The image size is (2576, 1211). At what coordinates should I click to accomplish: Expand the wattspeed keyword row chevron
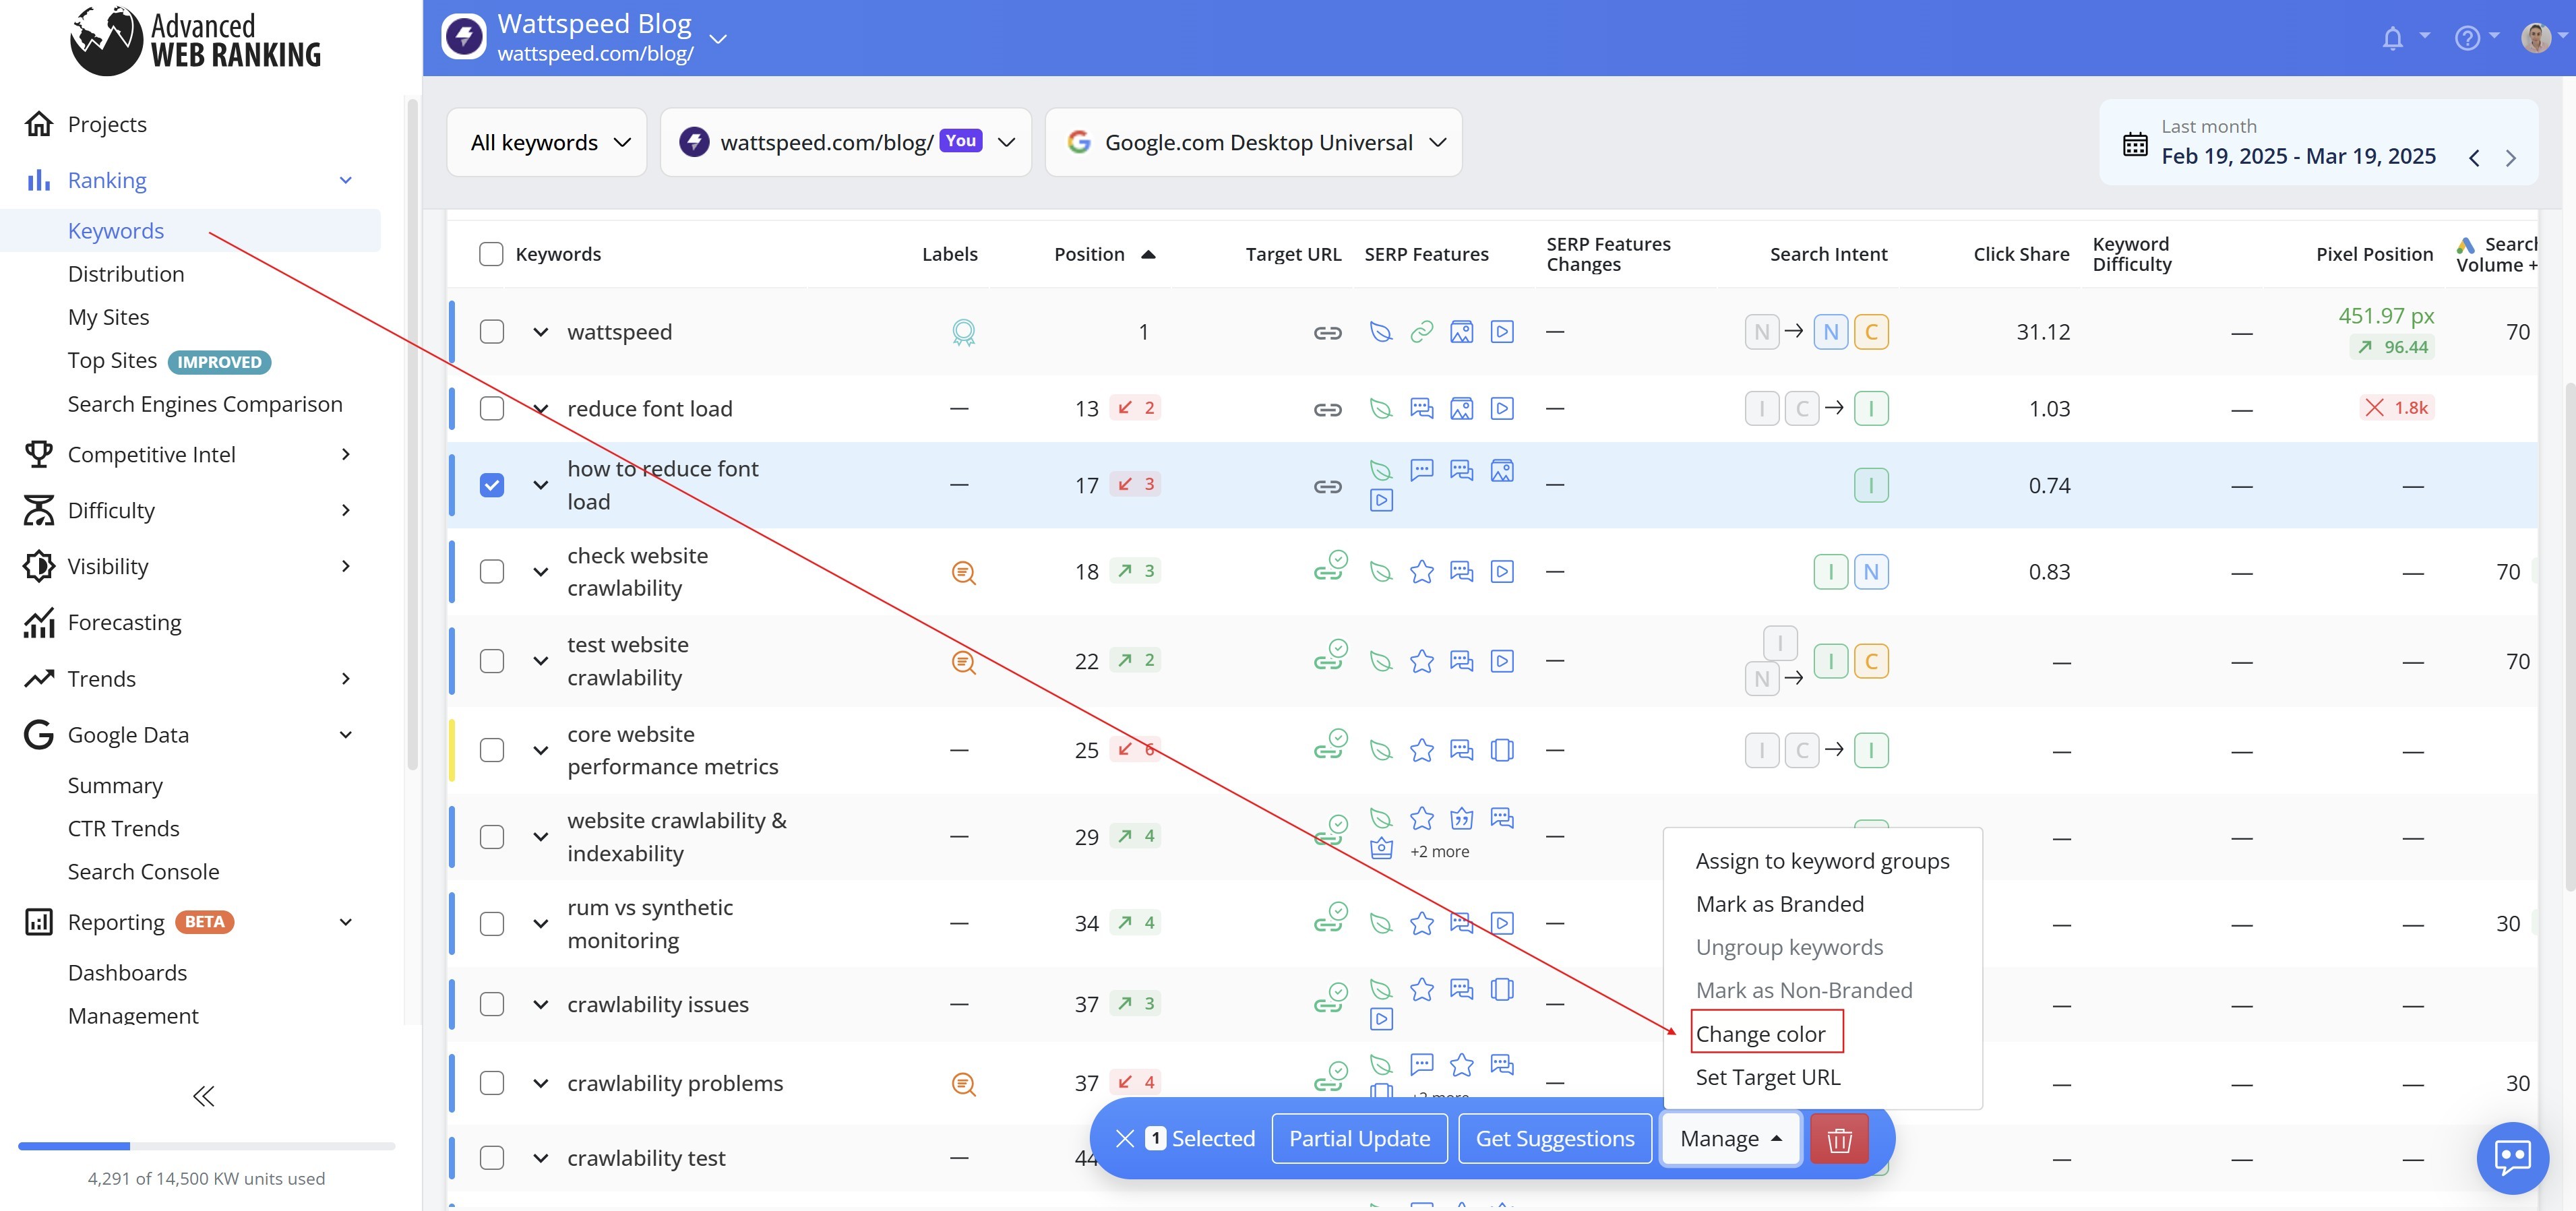click(540, 332)
